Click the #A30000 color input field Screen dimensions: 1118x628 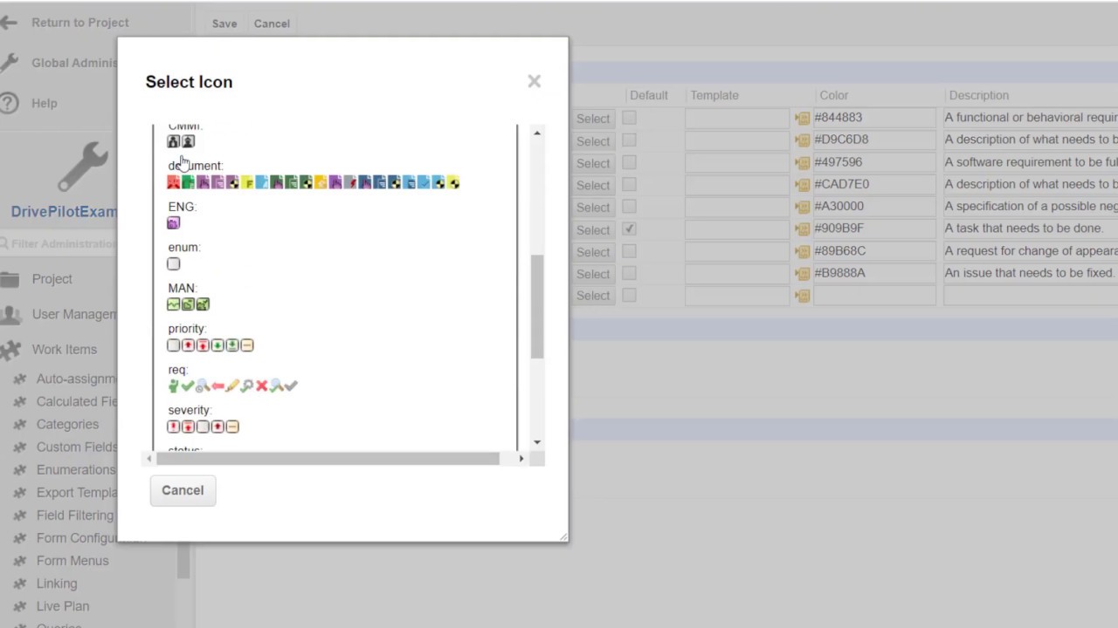pos(874,207)
